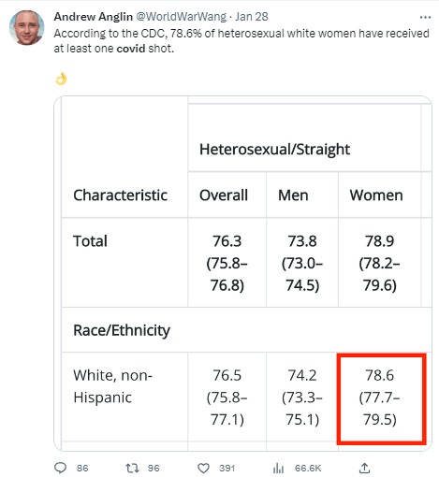
Task: Open the three-dot more options menu
Action: pyautogui.click(x=425, y=17)
